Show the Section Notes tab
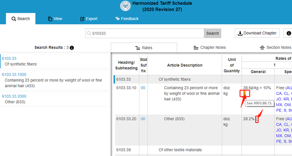The width and height of the screenshot is (292, 156). pos(275,48)
